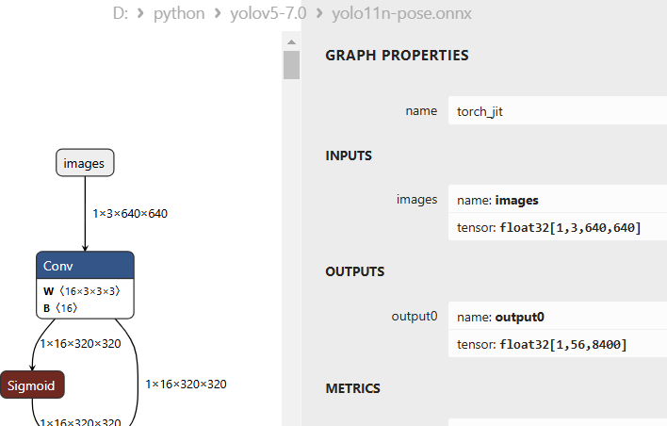Click the OUTPUTS section heading
Image resolution: width=667 pixels, height=426 pixels.
pos(355,271)
